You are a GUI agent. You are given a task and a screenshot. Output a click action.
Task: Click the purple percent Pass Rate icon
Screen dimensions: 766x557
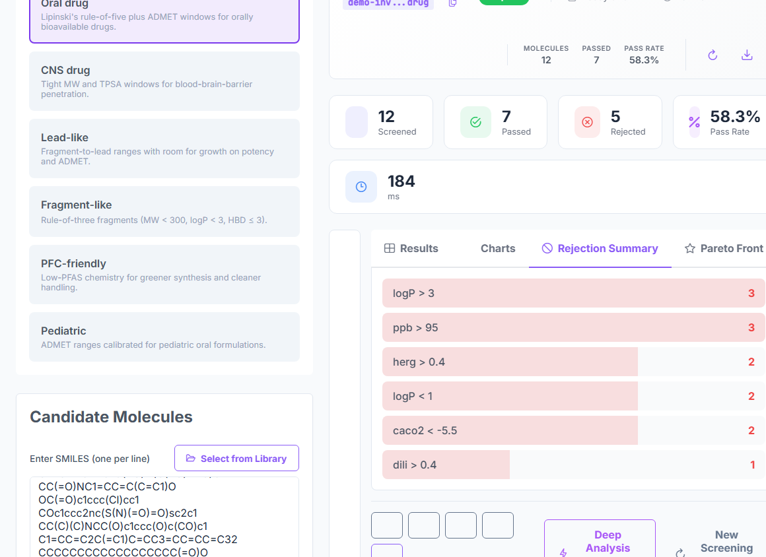[x=694, y=122]
